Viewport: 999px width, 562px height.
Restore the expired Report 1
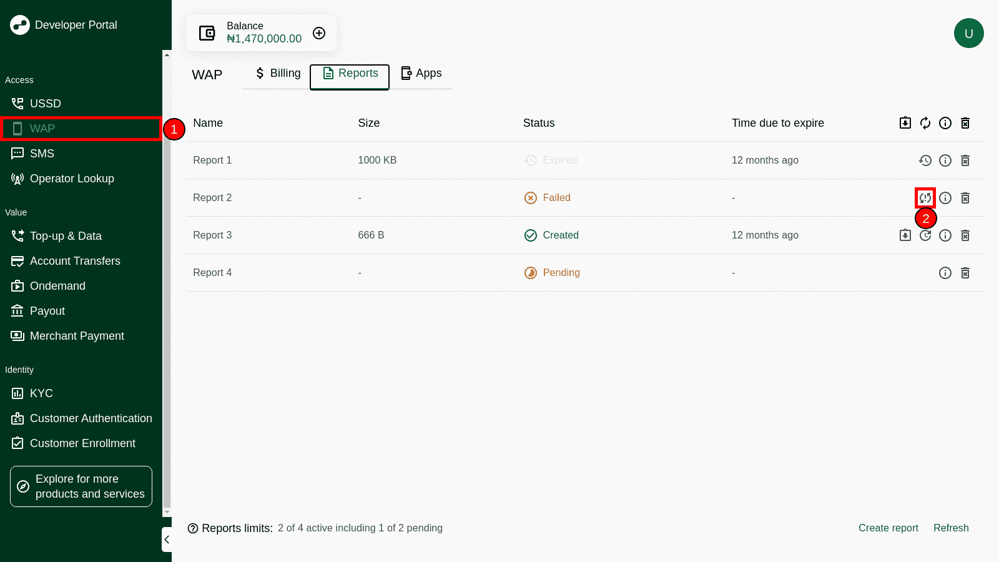pos(925,160)
